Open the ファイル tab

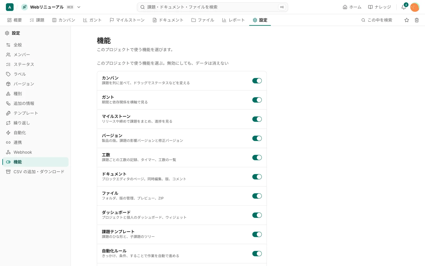(x=203, y=20)
